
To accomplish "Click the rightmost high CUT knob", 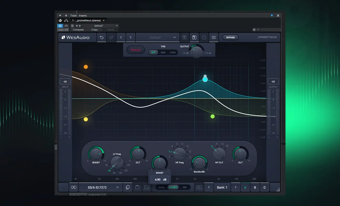I will click(240, 154).
